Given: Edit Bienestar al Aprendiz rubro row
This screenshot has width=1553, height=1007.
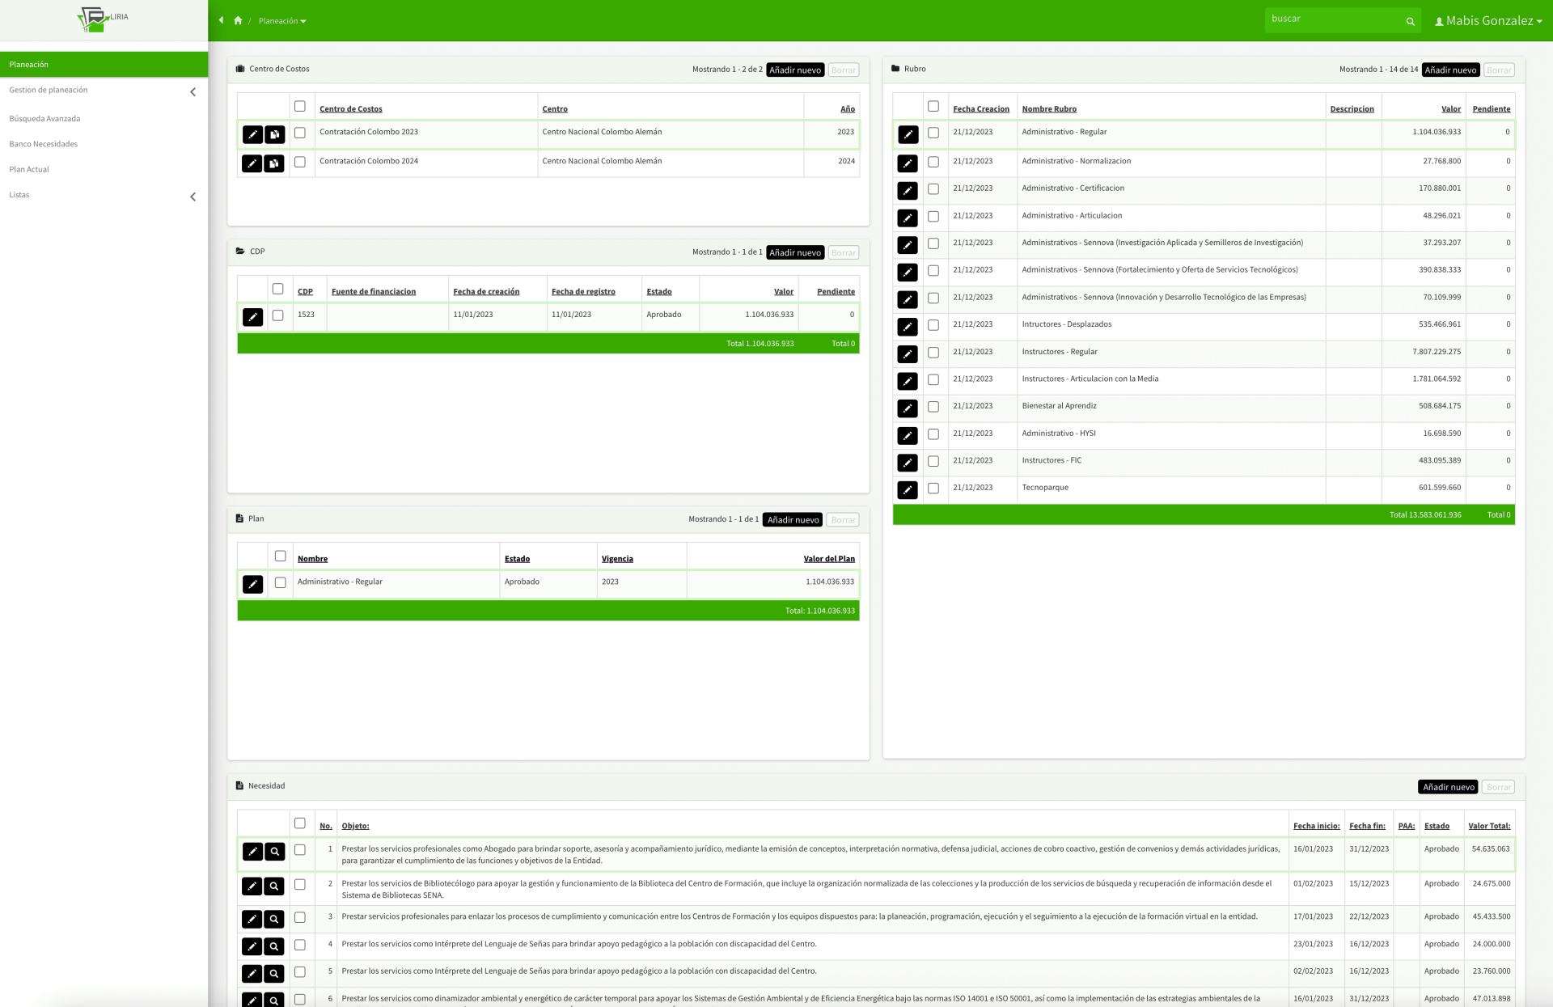Looking at the screenshot, I should (908, 408).
